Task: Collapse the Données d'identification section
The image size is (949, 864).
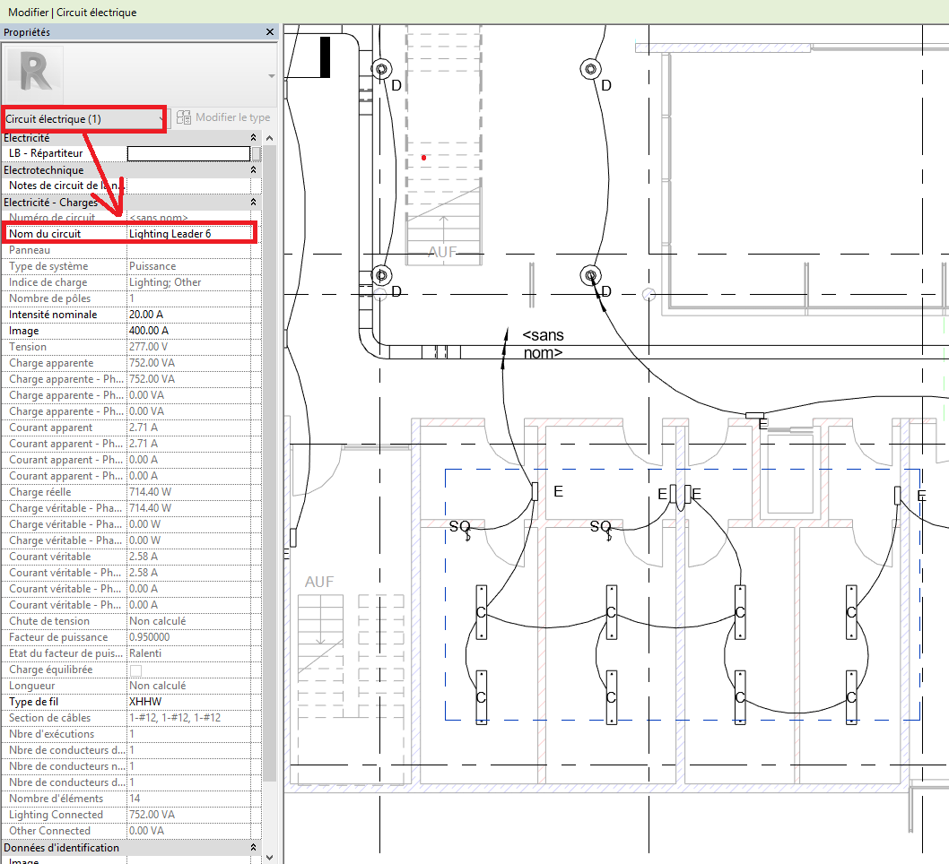Action: pos(253,848)
